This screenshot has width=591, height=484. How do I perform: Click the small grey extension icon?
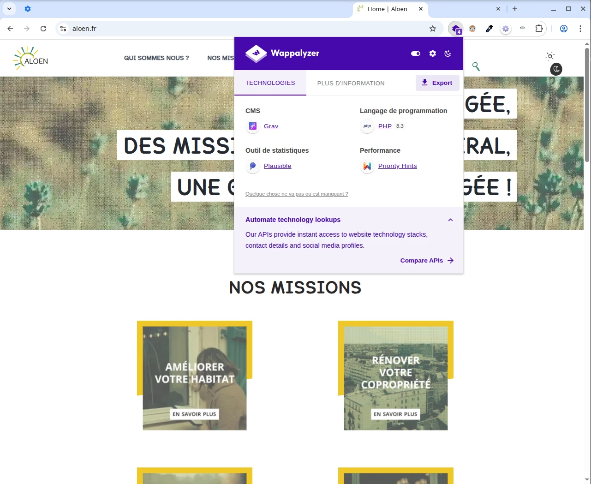click(522, 29)
